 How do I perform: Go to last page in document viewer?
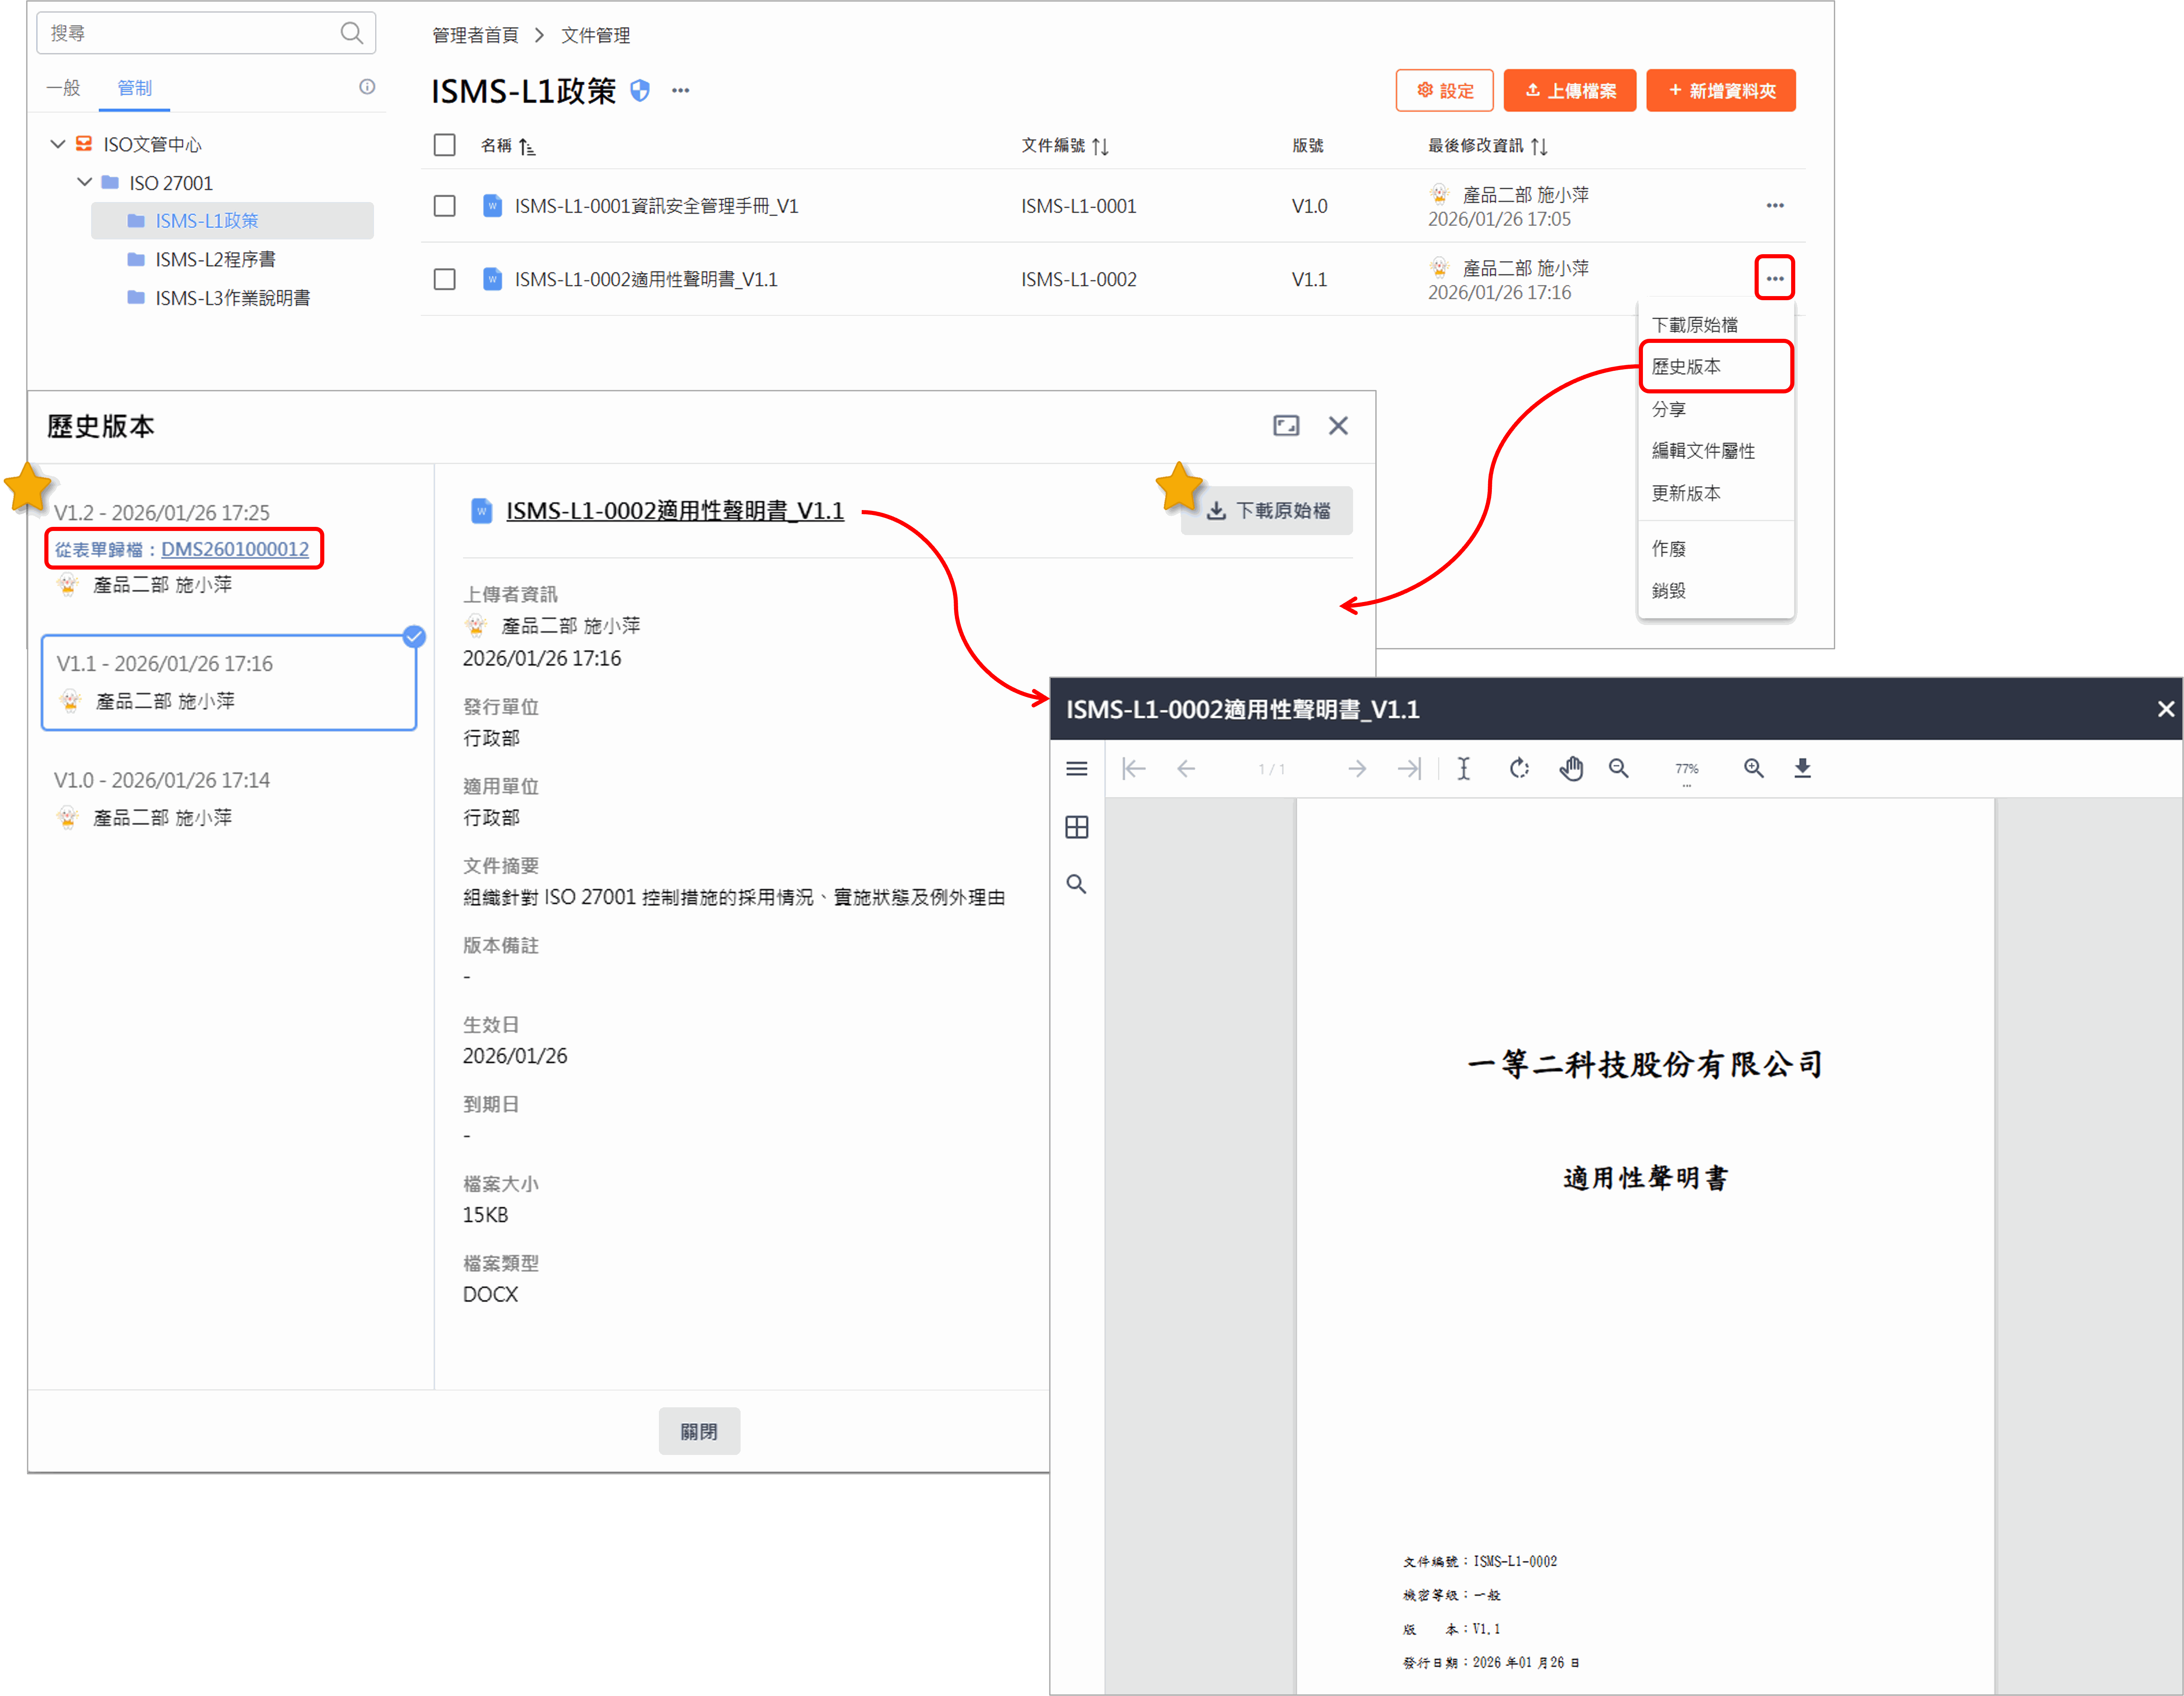pos(1408,768)
